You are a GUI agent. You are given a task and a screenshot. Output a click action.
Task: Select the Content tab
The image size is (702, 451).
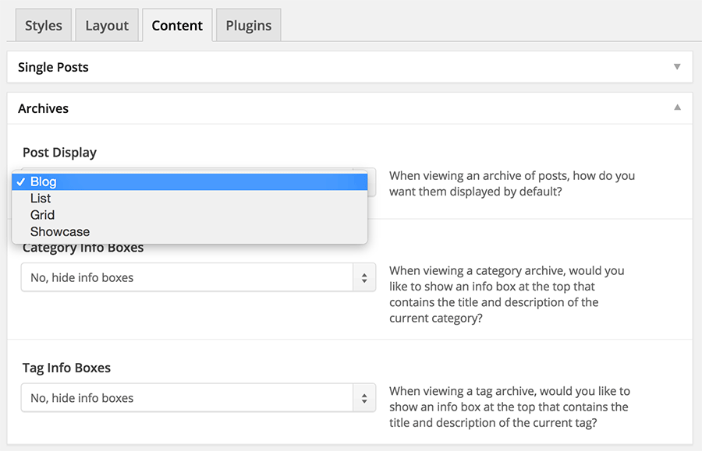click(177, 26)
